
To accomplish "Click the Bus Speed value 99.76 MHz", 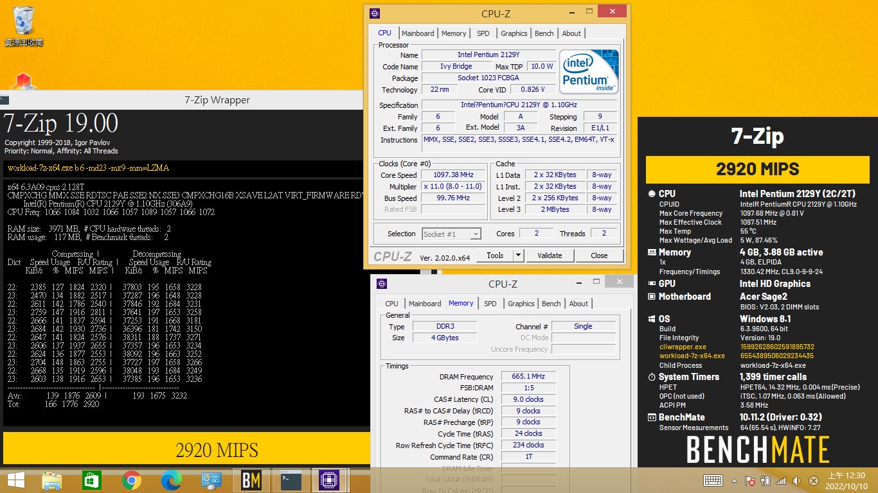I will pyautogui.click(x=454, y=198).
